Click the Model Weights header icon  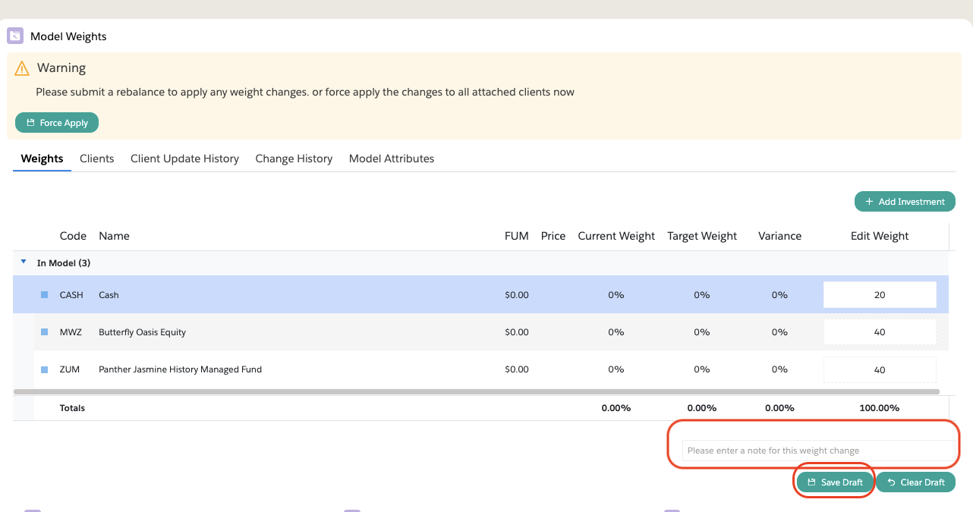coord(15,36)
